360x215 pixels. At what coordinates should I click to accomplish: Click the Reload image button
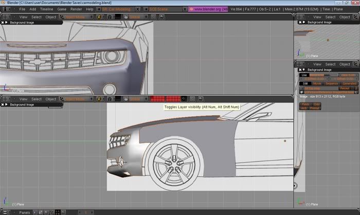(x=345, y=88)
